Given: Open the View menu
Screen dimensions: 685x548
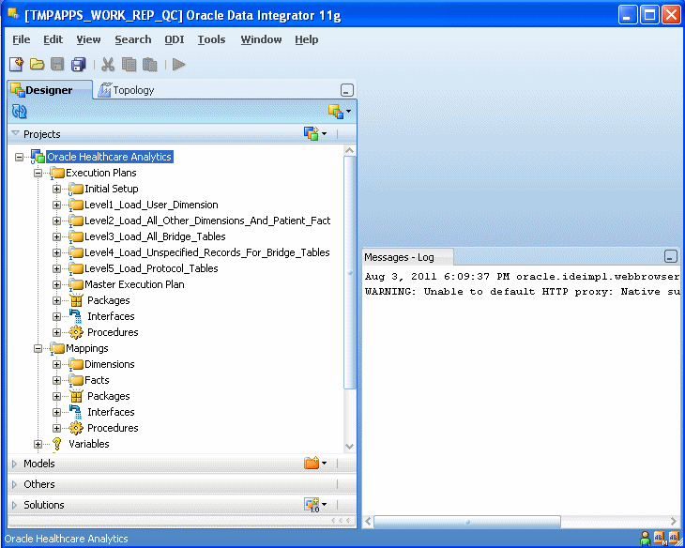Looking at the screenshot, I should click(88, 39).
